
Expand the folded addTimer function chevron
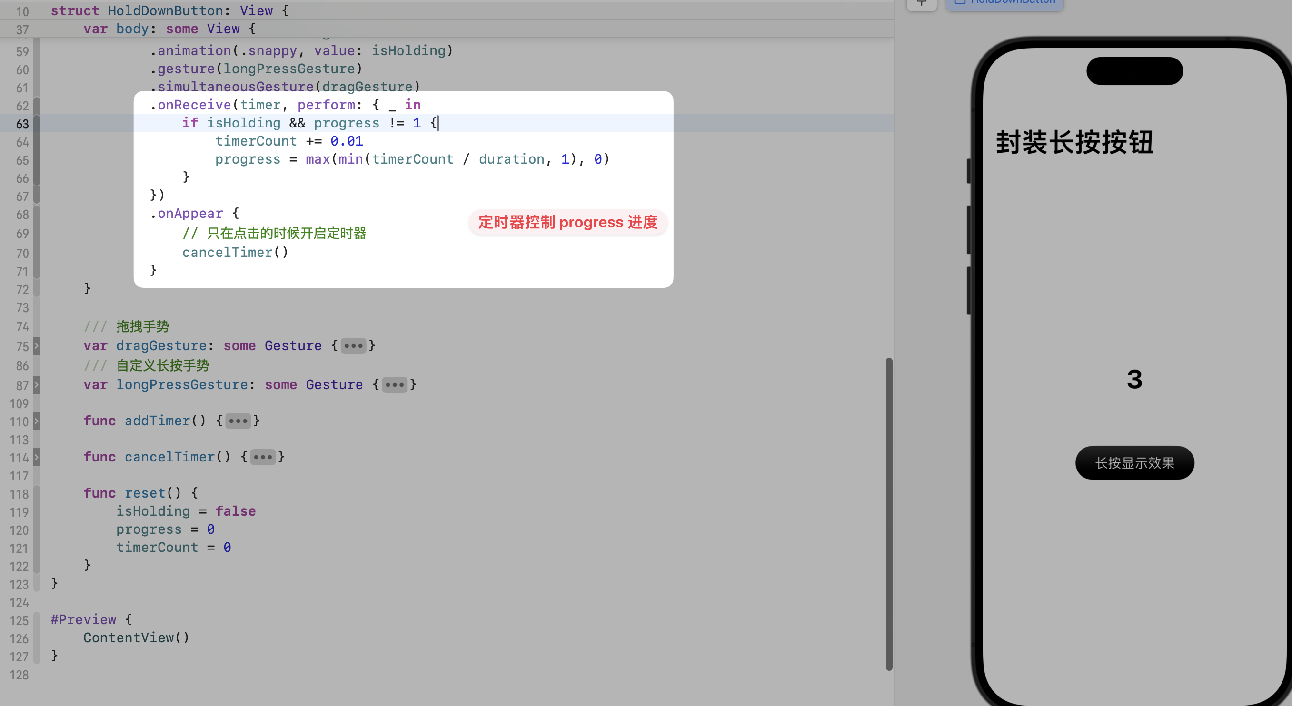(x=36, y=421)
